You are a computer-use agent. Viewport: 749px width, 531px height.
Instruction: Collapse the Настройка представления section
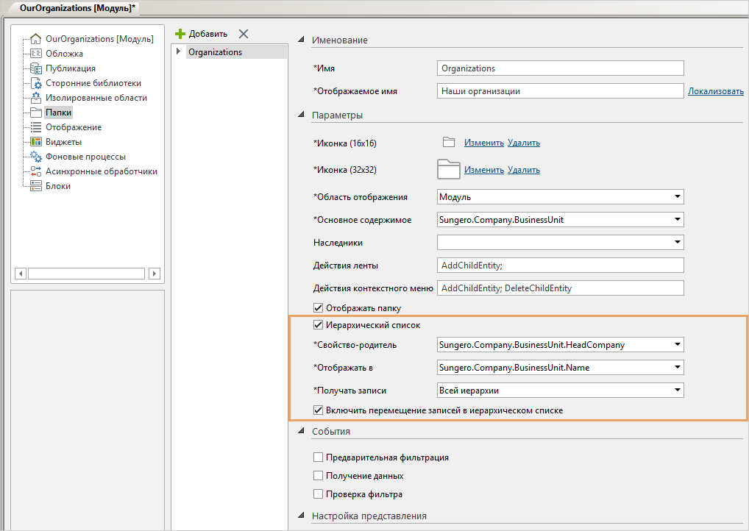pyautogui.click(x=301, y=516)
